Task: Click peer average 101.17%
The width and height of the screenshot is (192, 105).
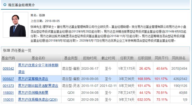Action: click(x=161, y=79)
